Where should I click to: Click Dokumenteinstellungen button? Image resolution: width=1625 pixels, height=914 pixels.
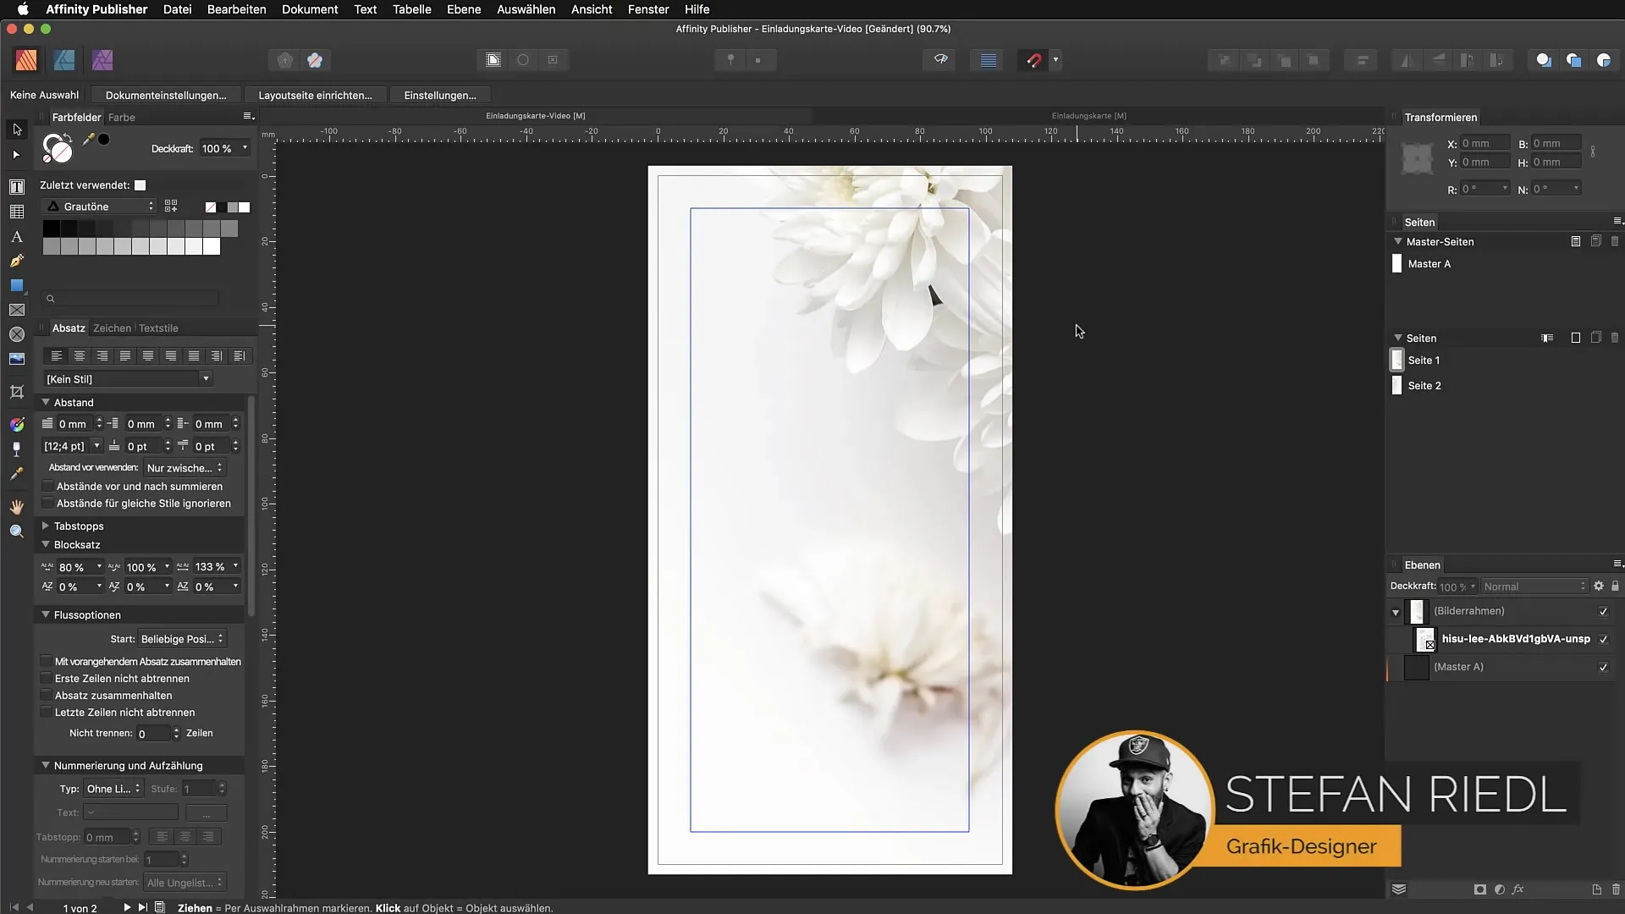tap(166, 95)
